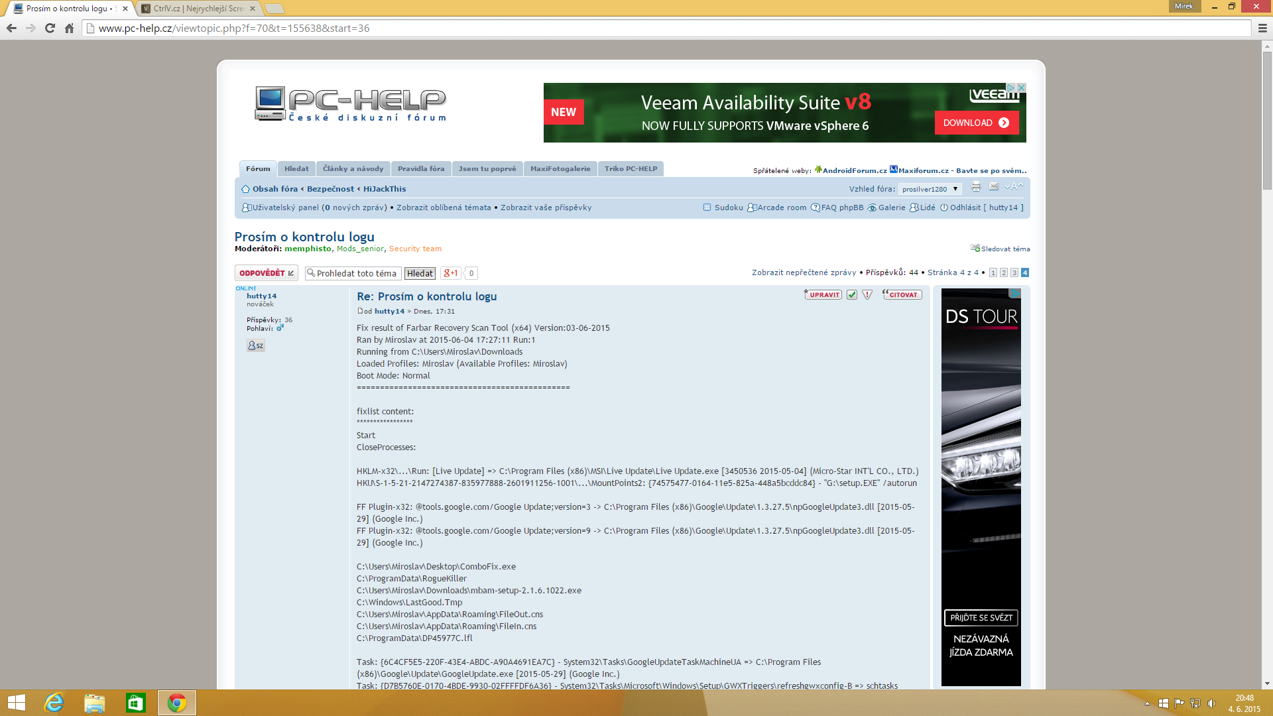The width and height of the screenshot is (1273, 716).
Task: Open Internet Explorer from the taskbar
Action: click(x=54, y=703)
